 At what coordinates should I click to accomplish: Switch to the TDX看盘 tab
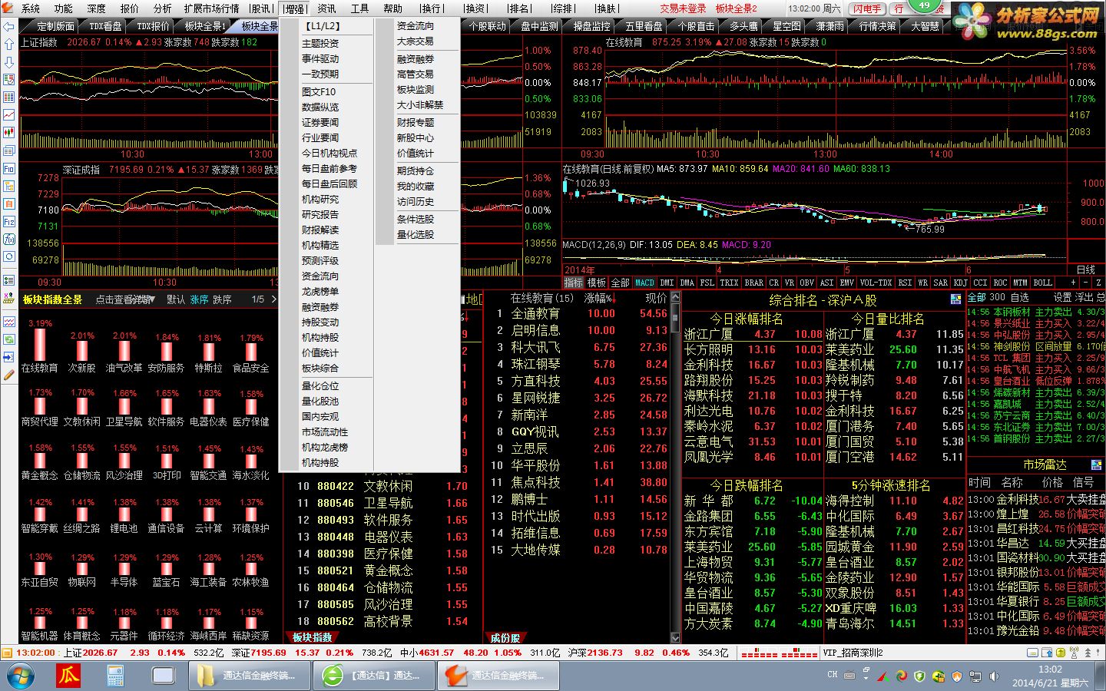[105, 26]
